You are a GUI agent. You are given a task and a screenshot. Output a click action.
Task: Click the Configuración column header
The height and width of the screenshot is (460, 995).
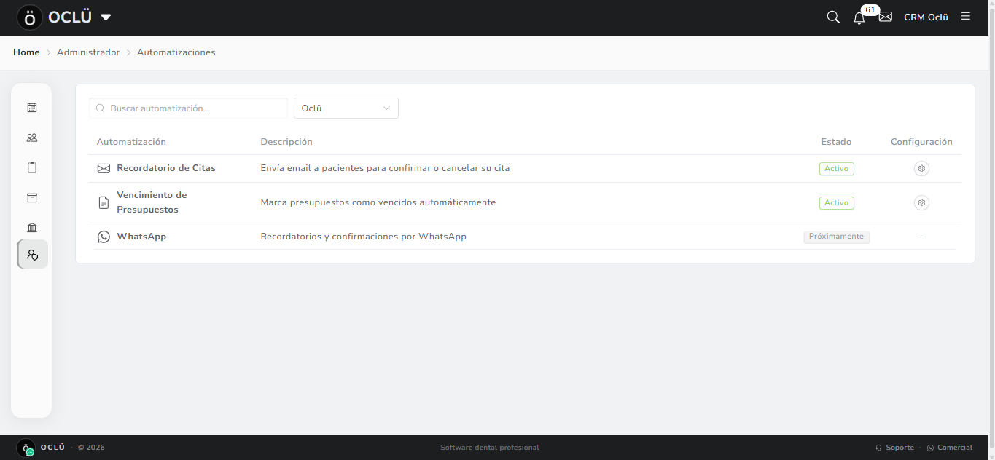pos(921,142)
